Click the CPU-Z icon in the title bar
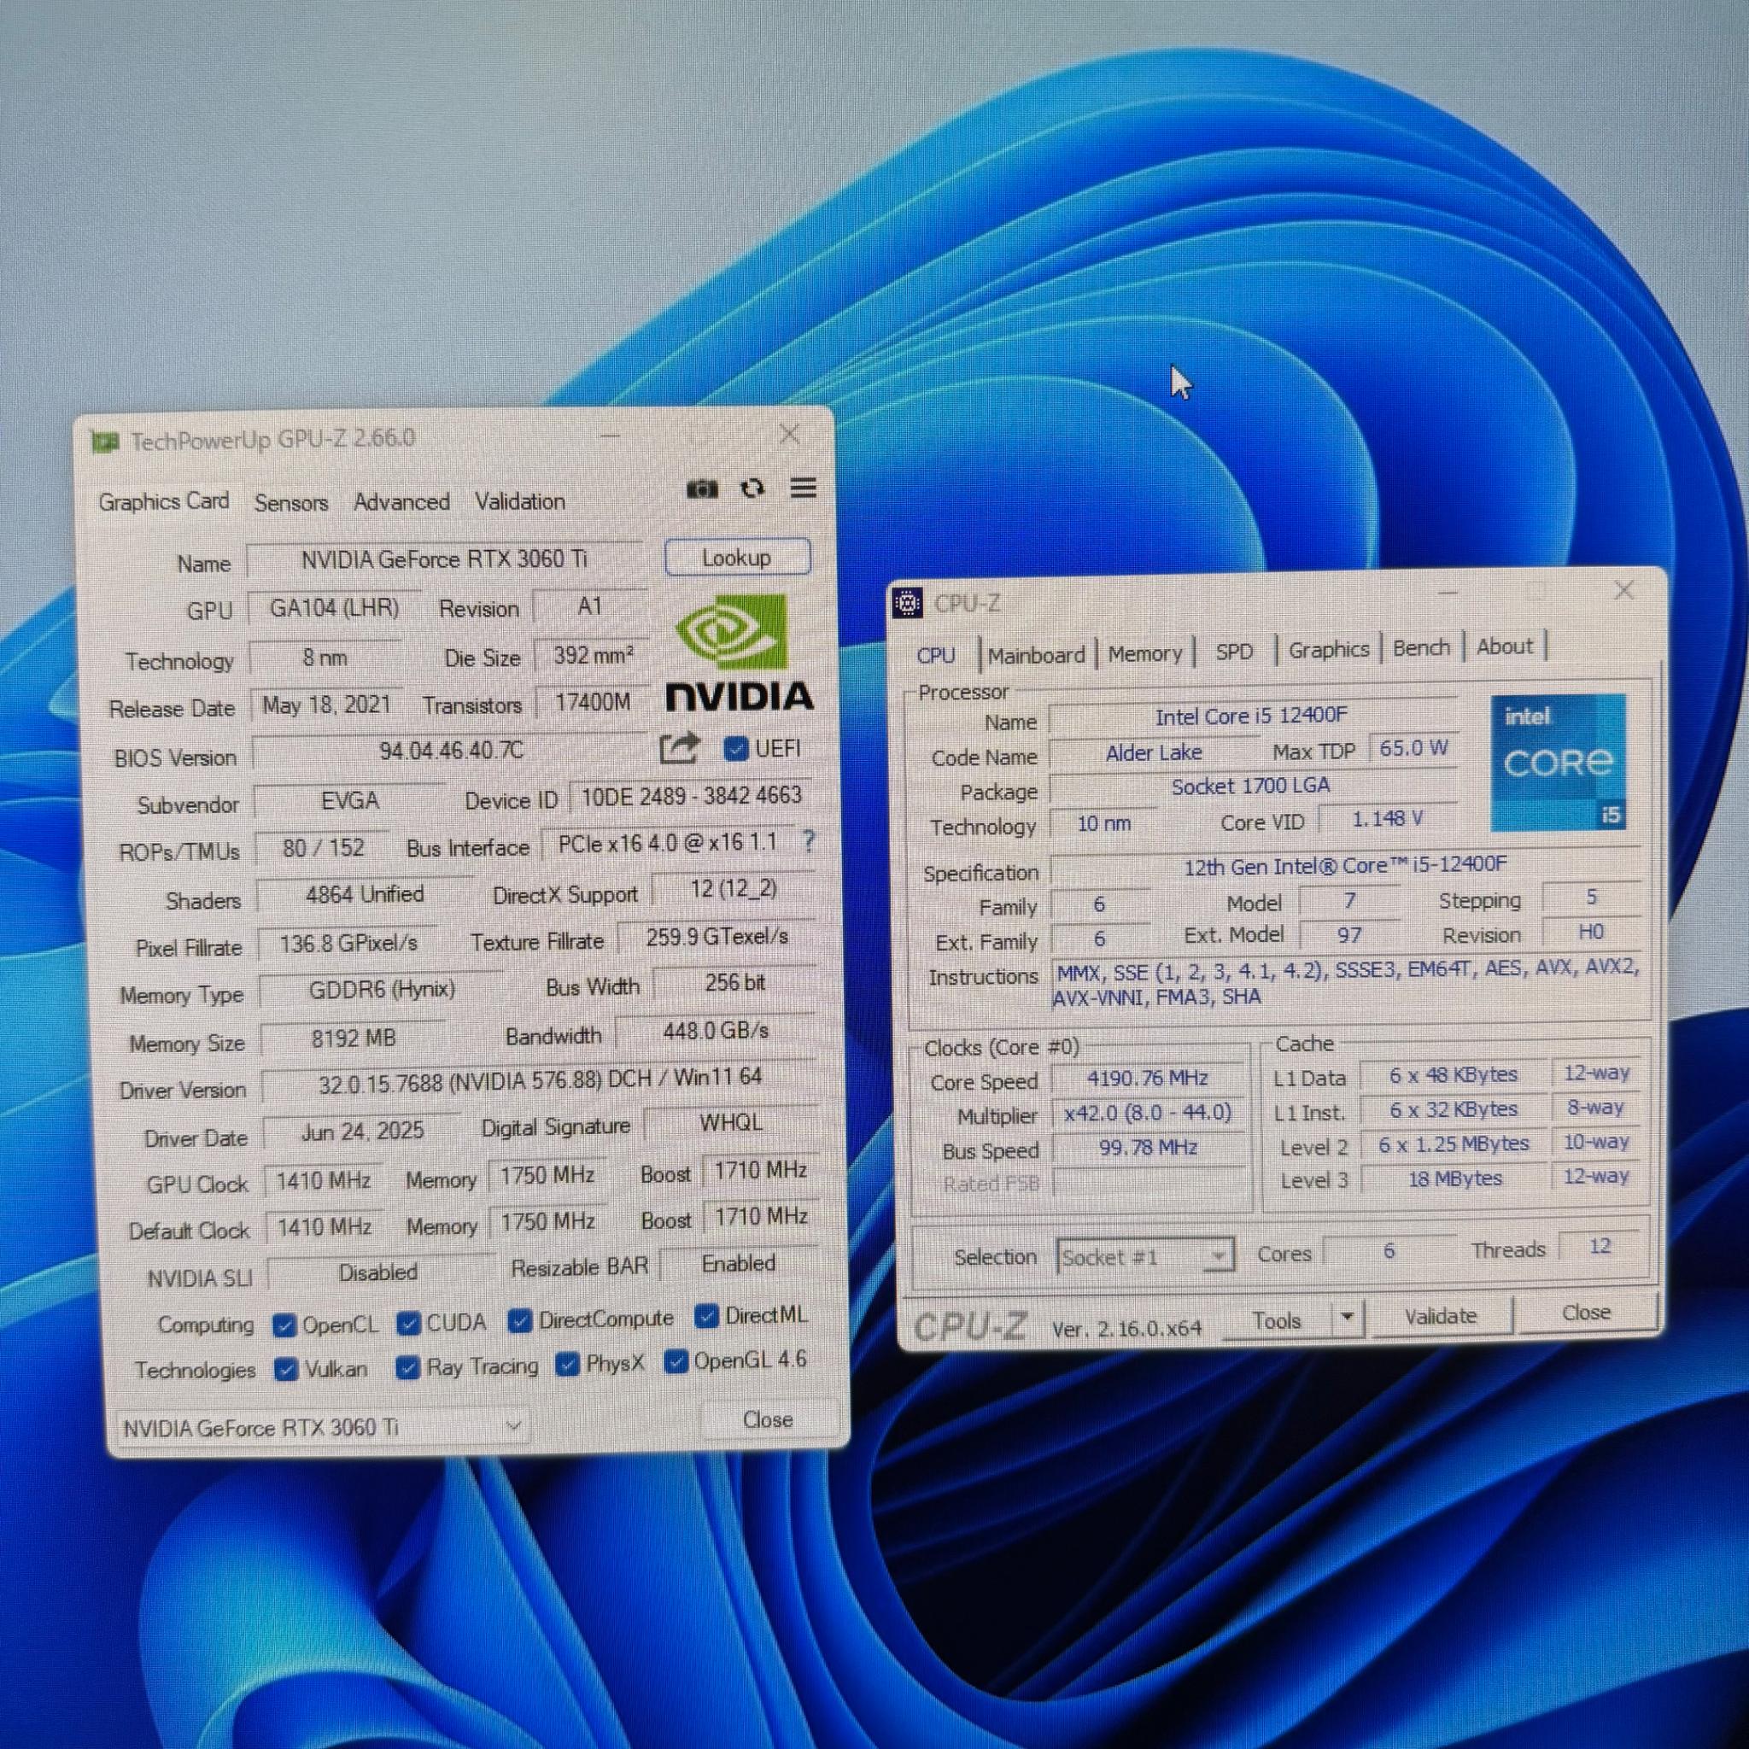The image size is (1749, 1749). [x=907, y=602]
